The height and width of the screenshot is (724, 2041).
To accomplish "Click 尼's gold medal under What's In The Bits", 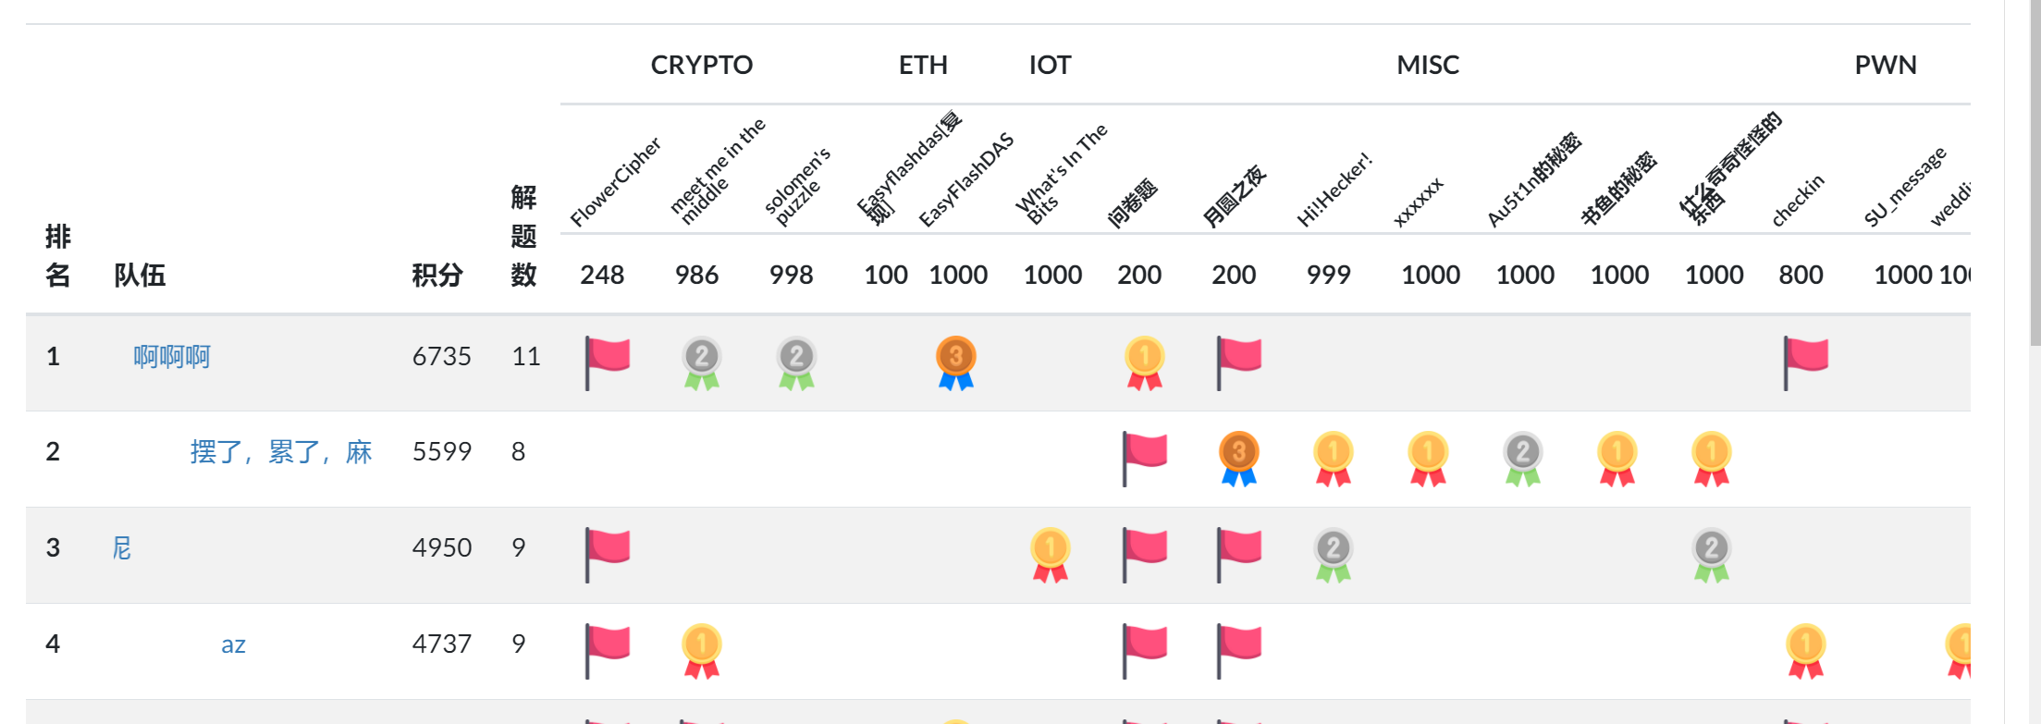I will 1051,555.
